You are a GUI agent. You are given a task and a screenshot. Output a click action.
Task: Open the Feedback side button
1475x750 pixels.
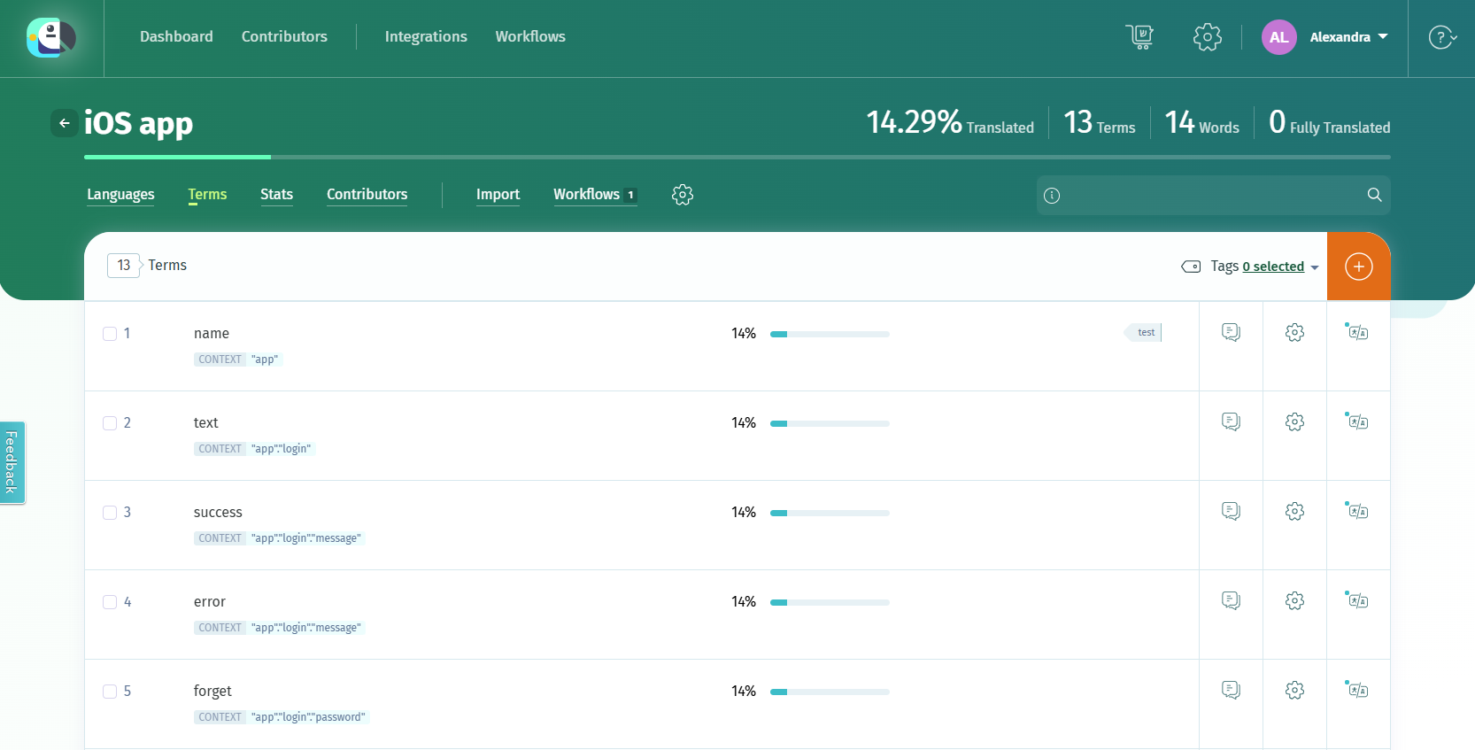12,462
